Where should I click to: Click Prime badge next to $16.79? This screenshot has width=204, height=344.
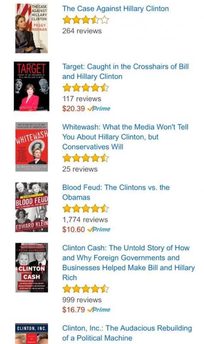[x=99, y=310]
